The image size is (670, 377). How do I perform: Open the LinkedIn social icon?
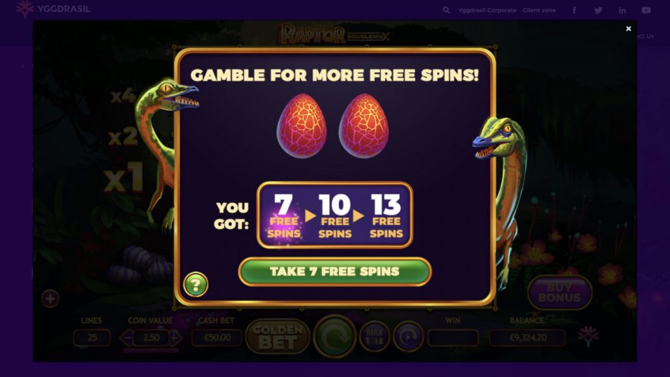point(622,10)
